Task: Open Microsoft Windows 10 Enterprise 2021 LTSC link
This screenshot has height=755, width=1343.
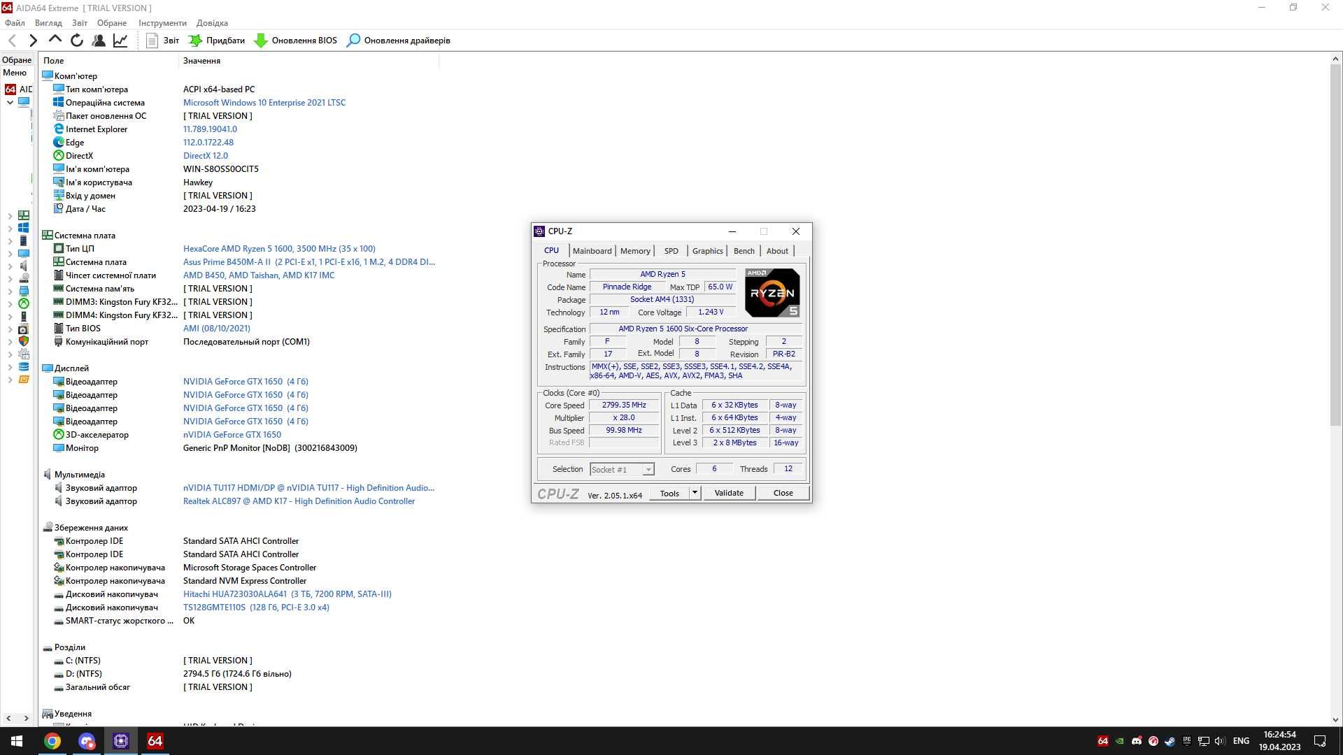Action: click(264, 103)
